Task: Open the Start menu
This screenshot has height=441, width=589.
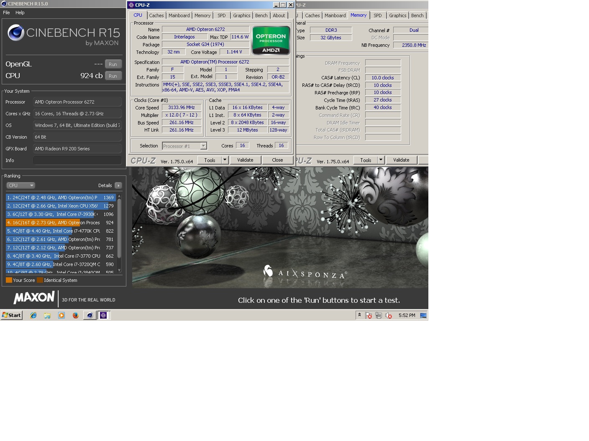Action: coord(12,315)
